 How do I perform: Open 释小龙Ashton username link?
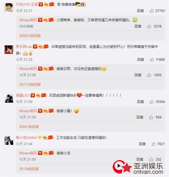pos(26,137)
